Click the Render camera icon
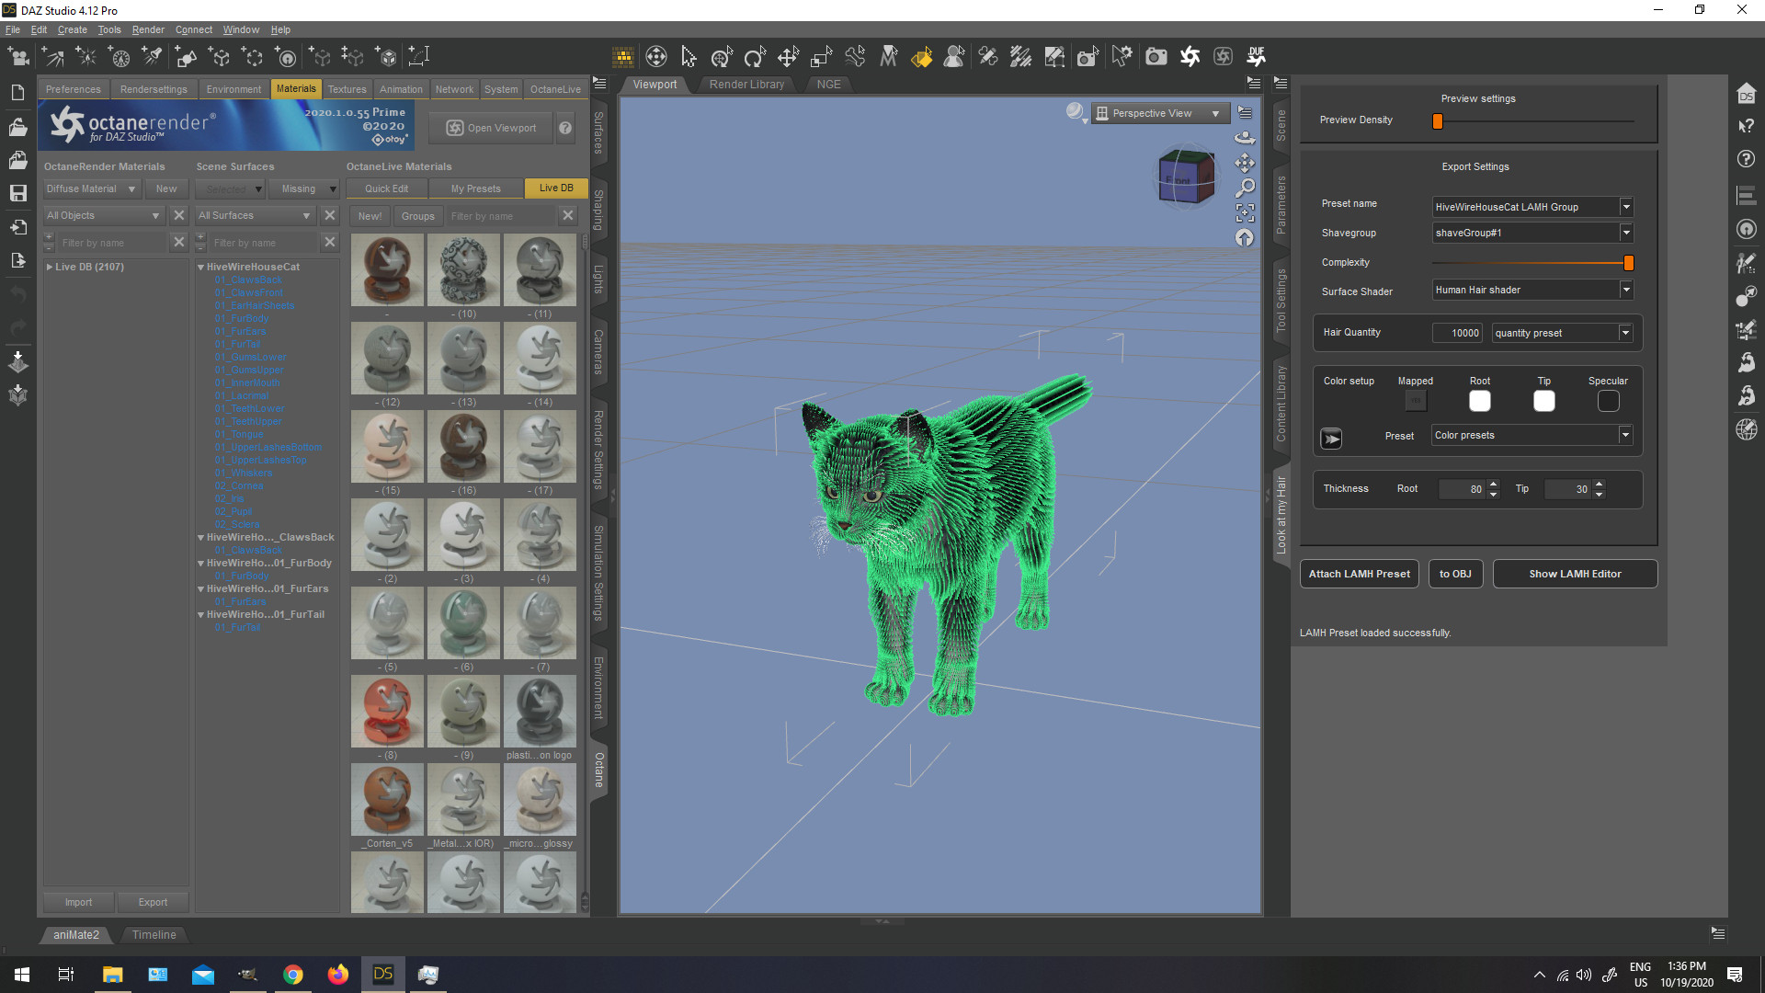Screen dimensions: 1765x993 (1156, 57)
